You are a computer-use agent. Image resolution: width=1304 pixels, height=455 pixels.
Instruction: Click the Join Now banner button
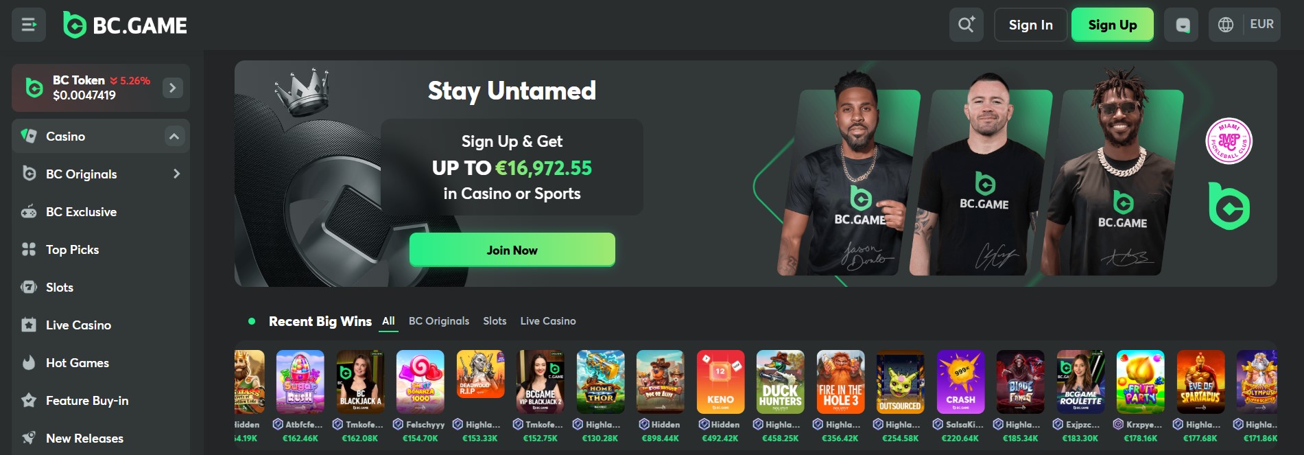[512, 250]
